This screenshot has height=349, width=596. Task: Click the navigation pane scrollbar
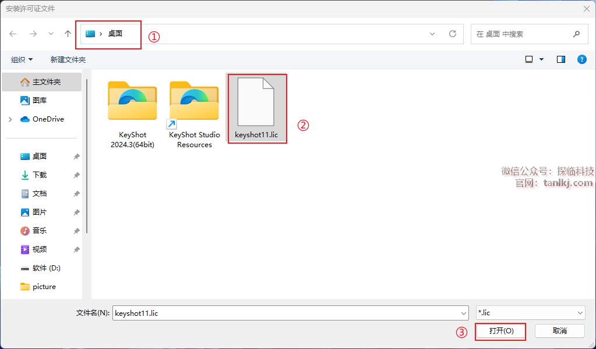click(x=87, y=156)
